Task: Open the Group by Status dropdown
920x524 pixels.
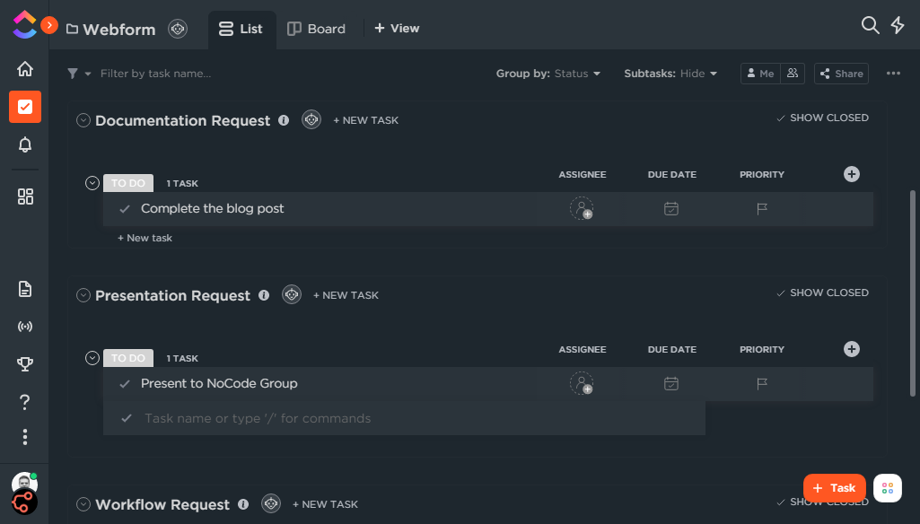Action: tap(548, 74)
